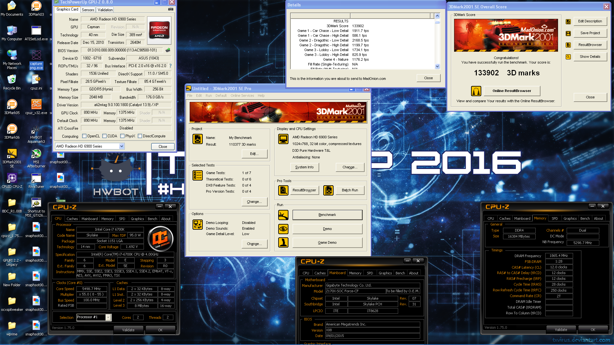Image resolution: width=614 pixels, height=345 pixels.
Task: Click the OC Super Overclock logo in CPU-Z
Action: click(x=161, y=239)
